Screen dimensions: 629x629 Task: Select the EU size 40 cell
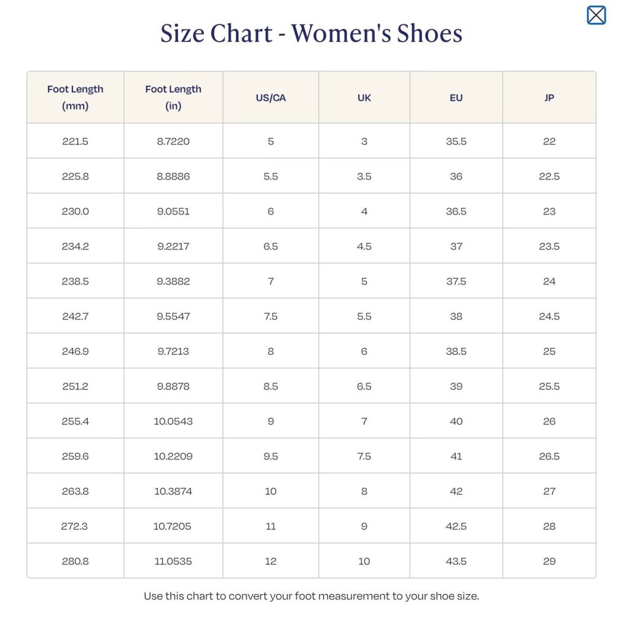tap(456, 421)
